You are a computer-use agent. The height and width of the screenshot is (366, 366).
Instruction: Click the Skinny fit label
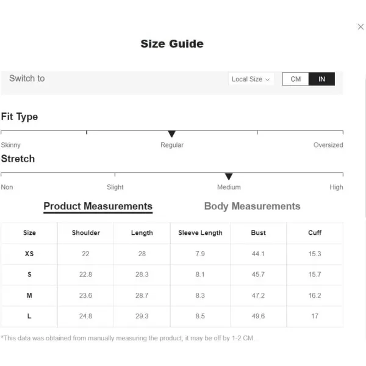pos(11,145)
